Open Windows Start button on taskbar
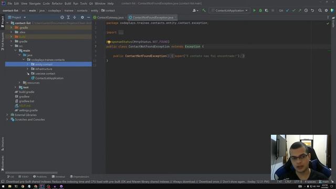Image resolution: width=336 pixels, height=189 pixels. coord(3,186)
